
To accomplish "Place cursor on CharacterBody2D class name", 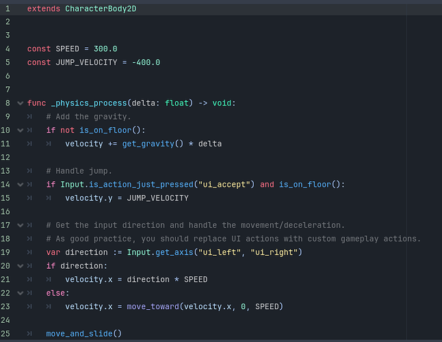I will pyautogui.click(x=101, y=9).
